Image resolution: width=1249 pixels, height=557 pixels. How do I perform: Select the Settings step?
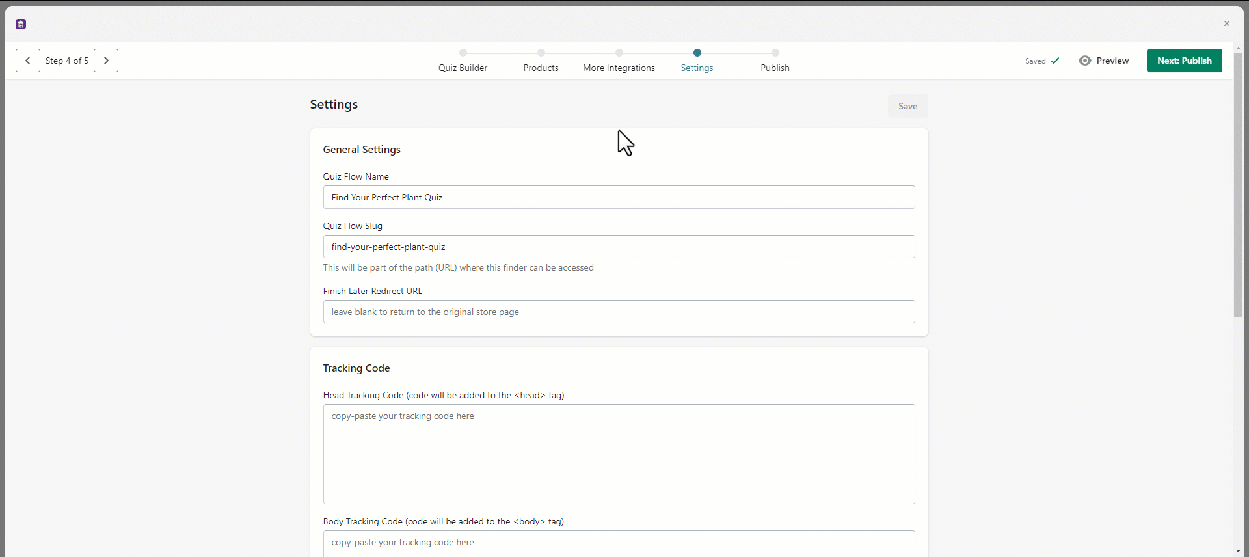pyautogui.click(x=697, y=61)
